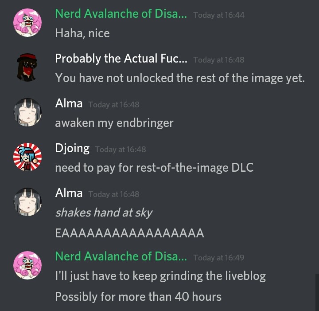Select the "Today at 16:49" timestamp
The width and height of the screenshot is (319, 311).
point(219,258)
